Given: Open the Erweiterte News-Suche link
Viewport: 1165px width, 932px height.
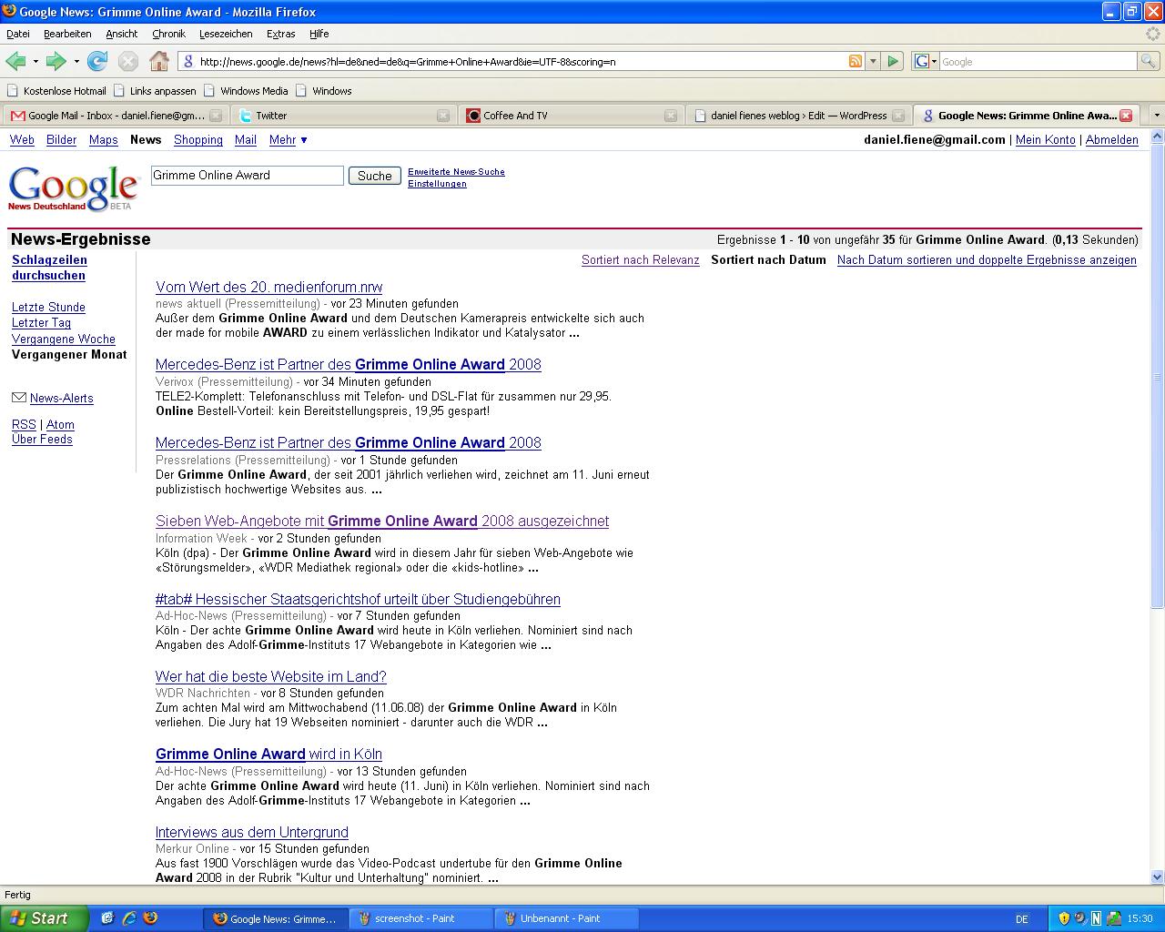Looking at the screenshot, I should pos(456,171).
